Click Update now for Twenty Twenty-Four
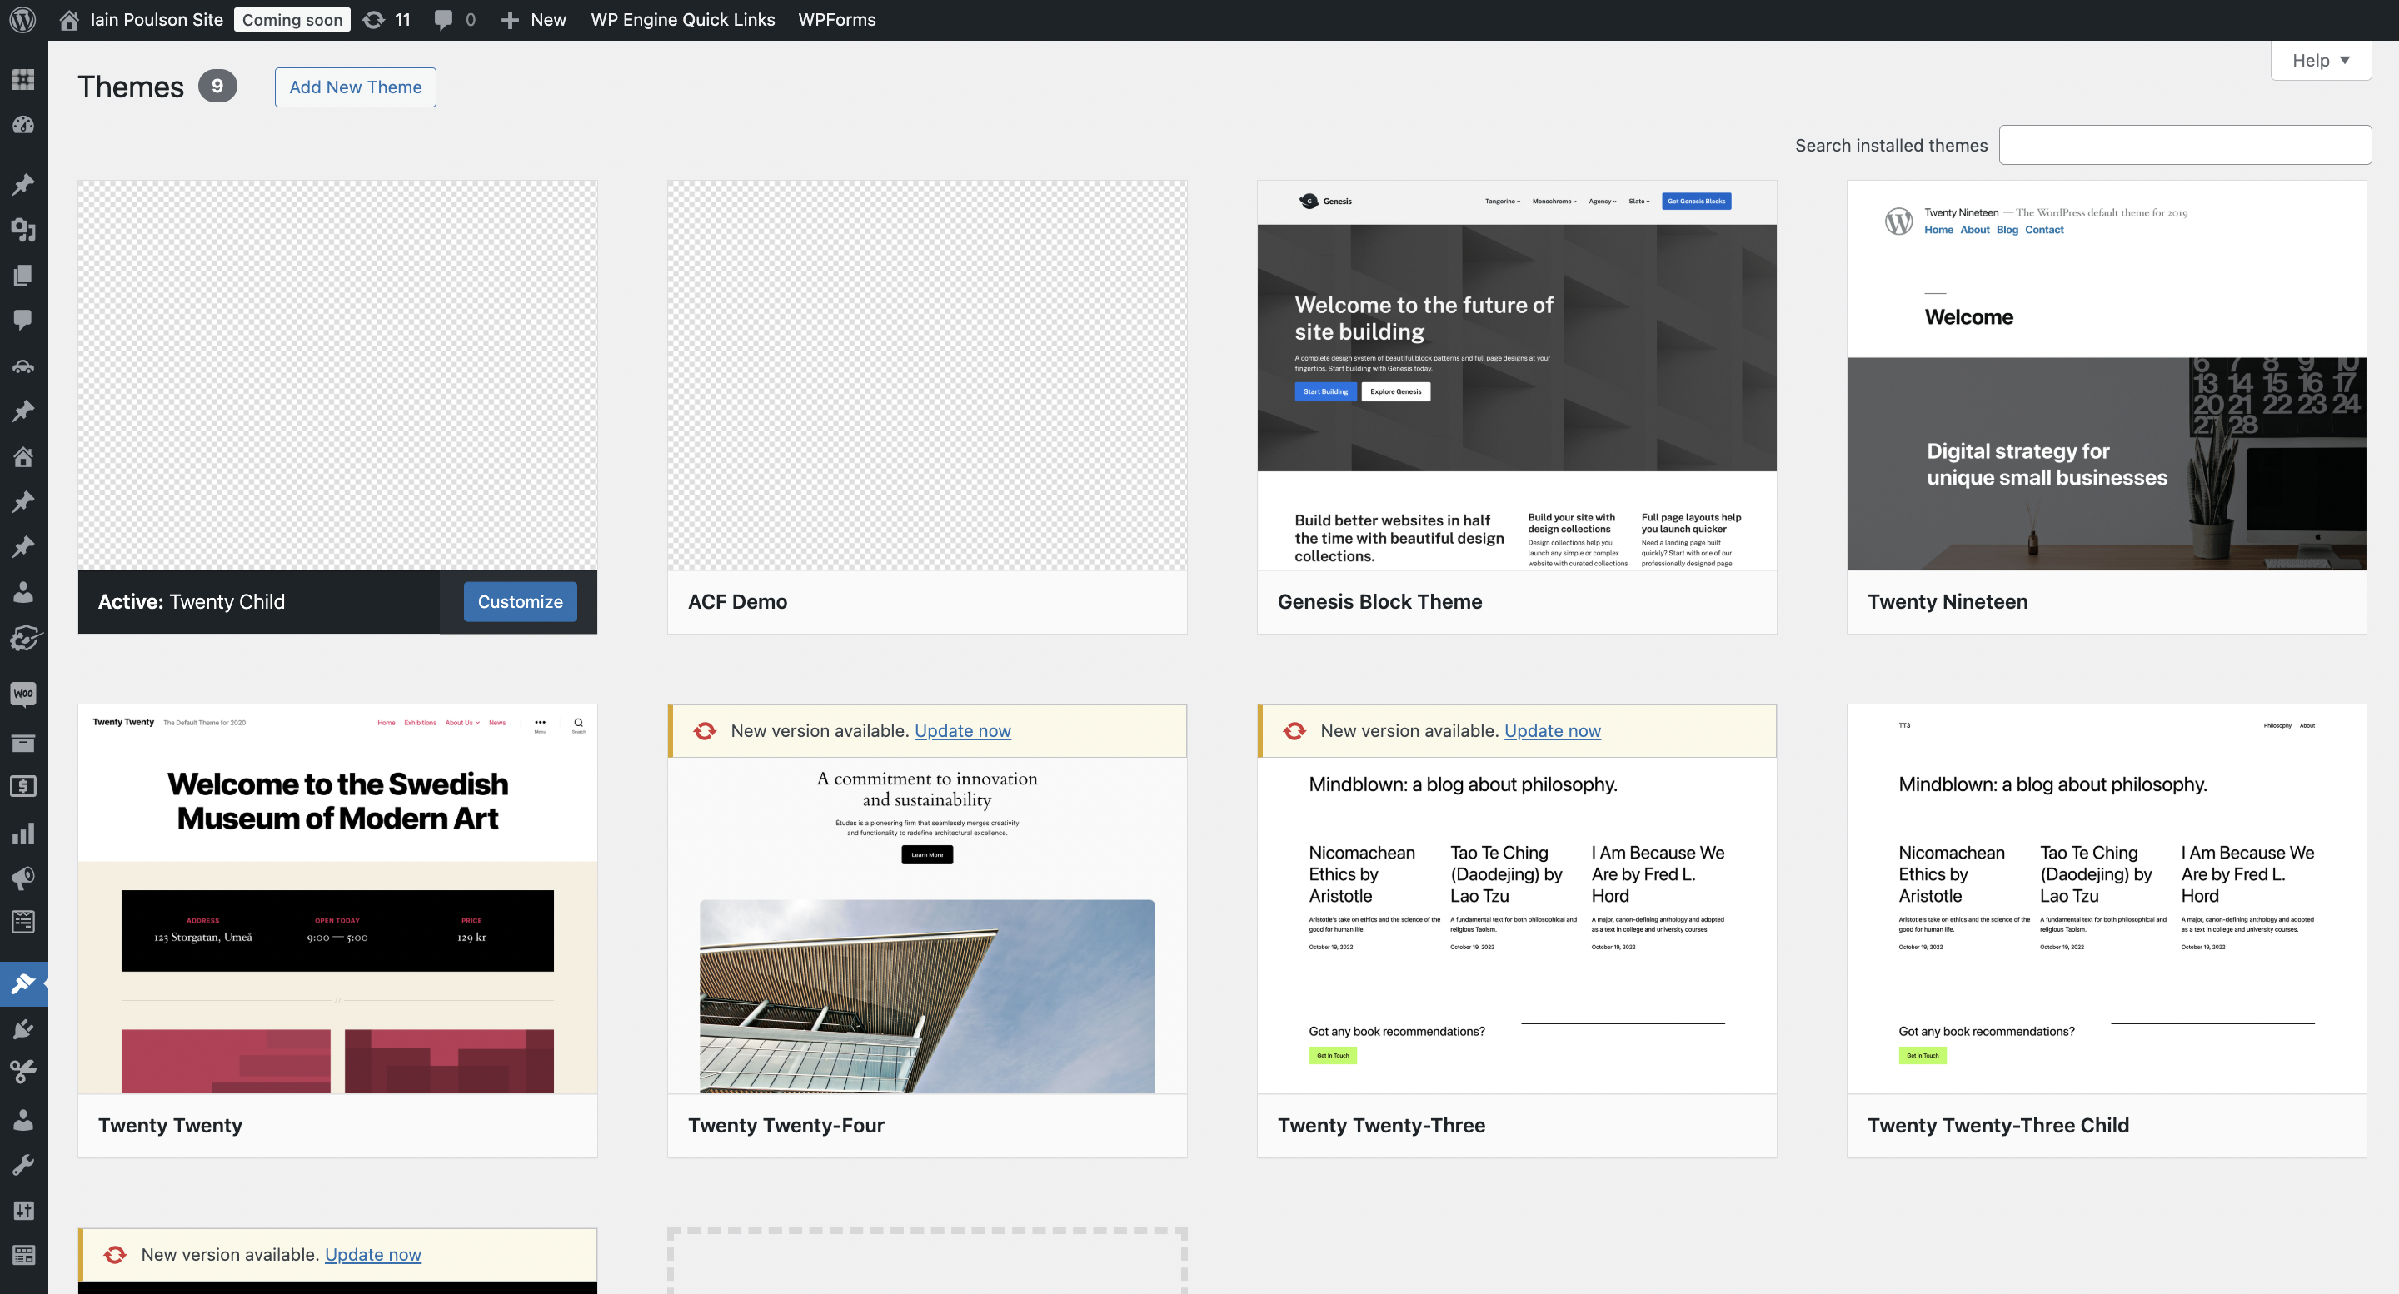 pyautogui.click(x=962, y=731)
